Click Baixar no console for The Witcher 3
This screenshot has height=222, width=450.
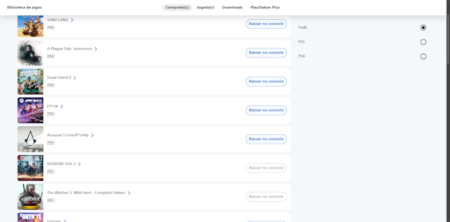266,197
